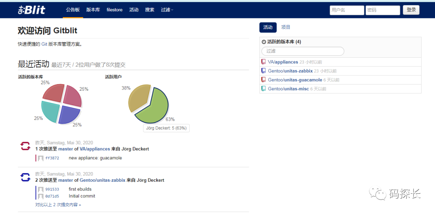Click VA/appliances link in the push entry
This screenshot has width=435, height=213.
coord(95,149)
